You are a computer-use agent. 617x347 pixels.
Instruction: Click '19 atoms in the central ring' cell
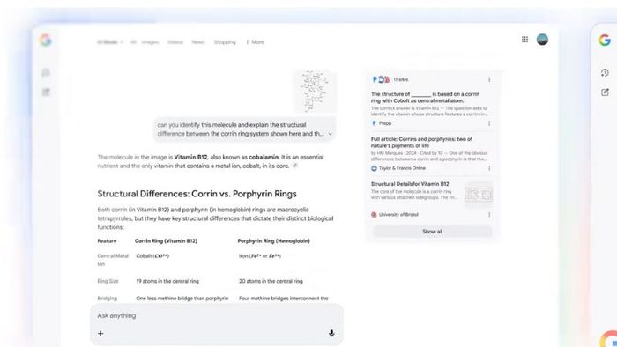tap(167, 281)
